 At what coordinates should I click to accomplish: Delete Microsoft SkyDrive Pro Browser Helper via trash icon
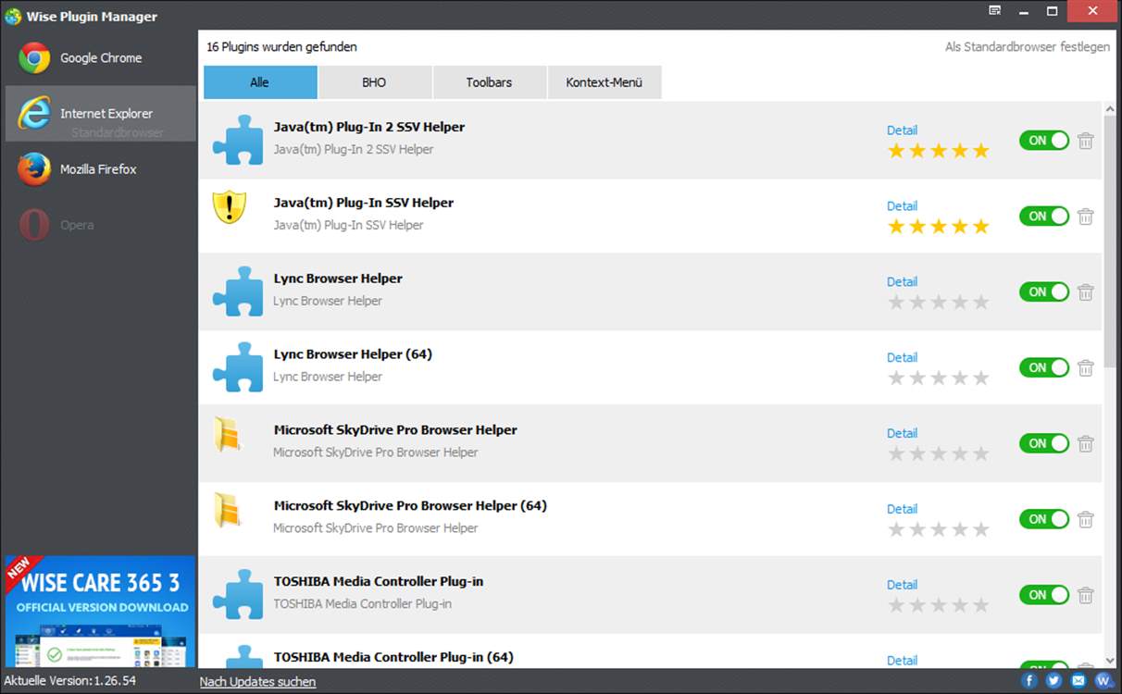pyautogui.click(x=1086, y=444)
